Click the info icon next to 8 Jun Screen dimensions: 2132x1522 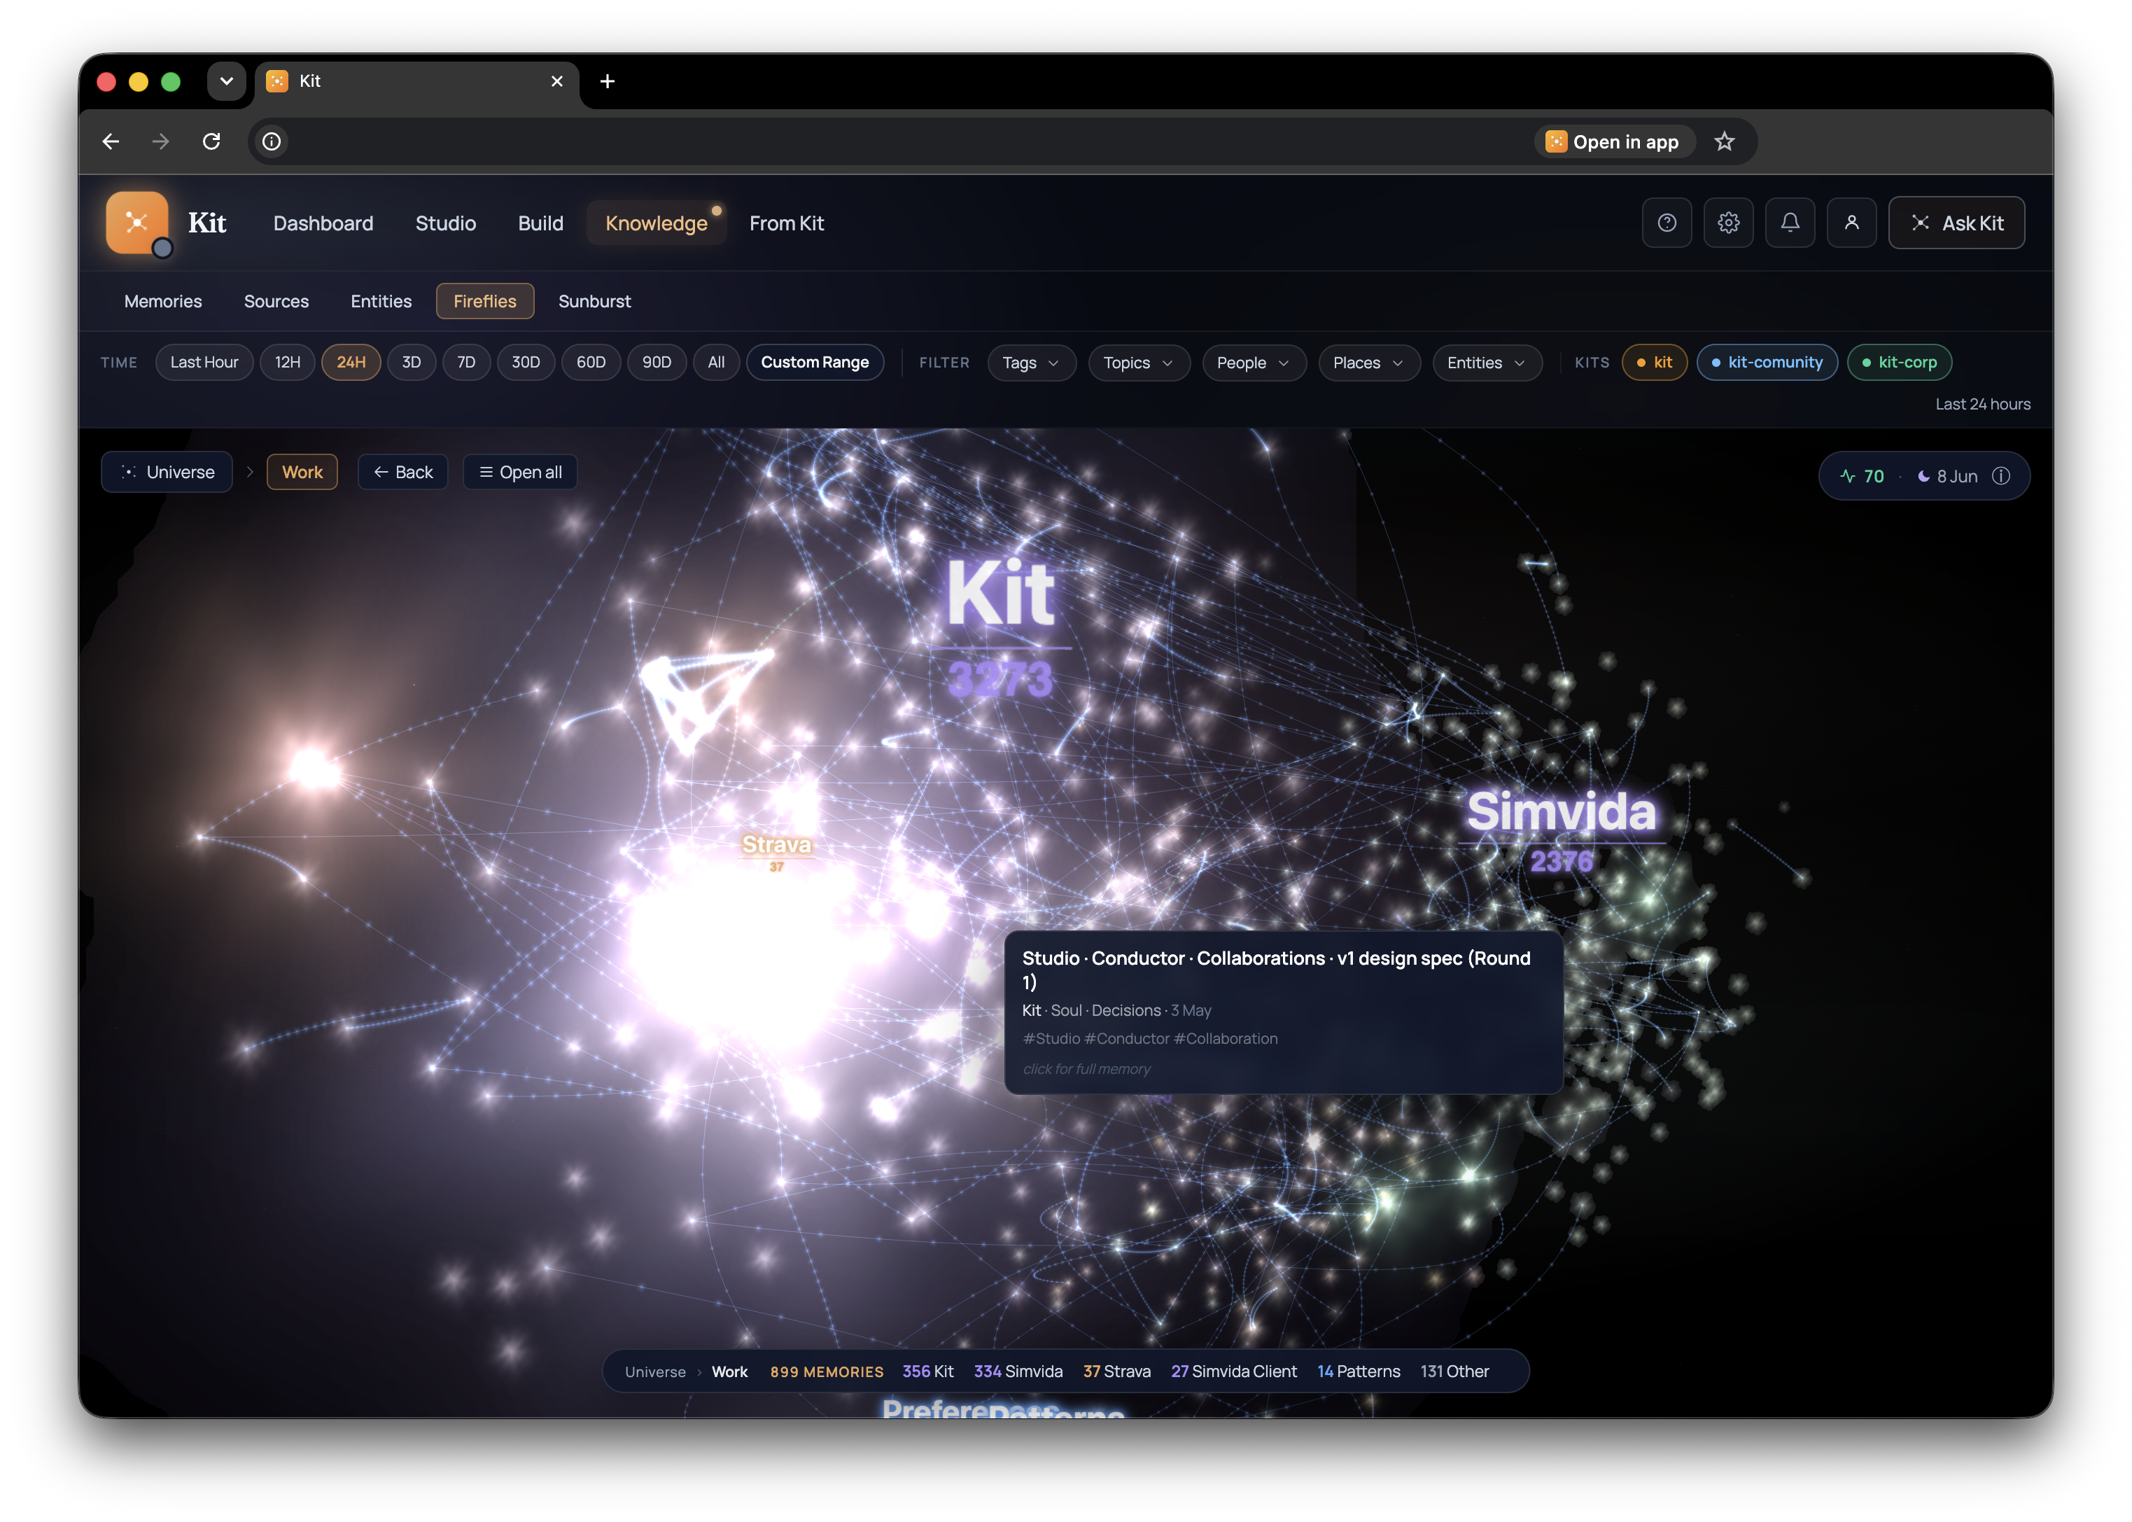[2001, 476]
